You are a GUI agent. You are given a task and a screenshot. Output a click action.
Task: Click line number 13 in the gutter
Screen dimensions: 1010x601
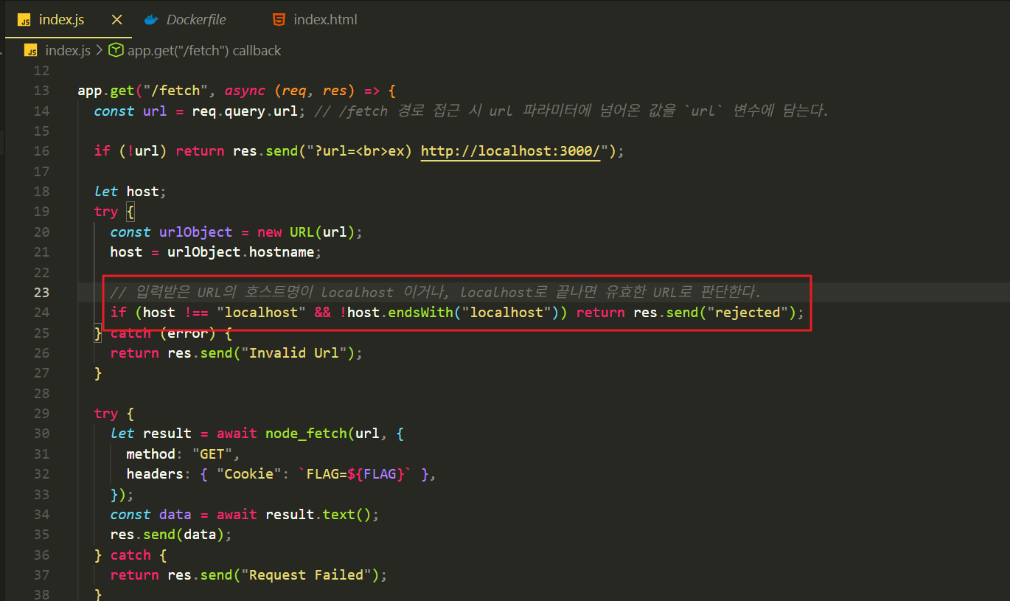tap(41, 91)
